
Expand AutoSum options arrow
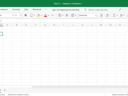click(x=117, y=15)
